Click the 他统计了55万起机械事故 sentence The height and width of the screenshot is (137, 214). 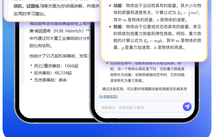[59, 55]
